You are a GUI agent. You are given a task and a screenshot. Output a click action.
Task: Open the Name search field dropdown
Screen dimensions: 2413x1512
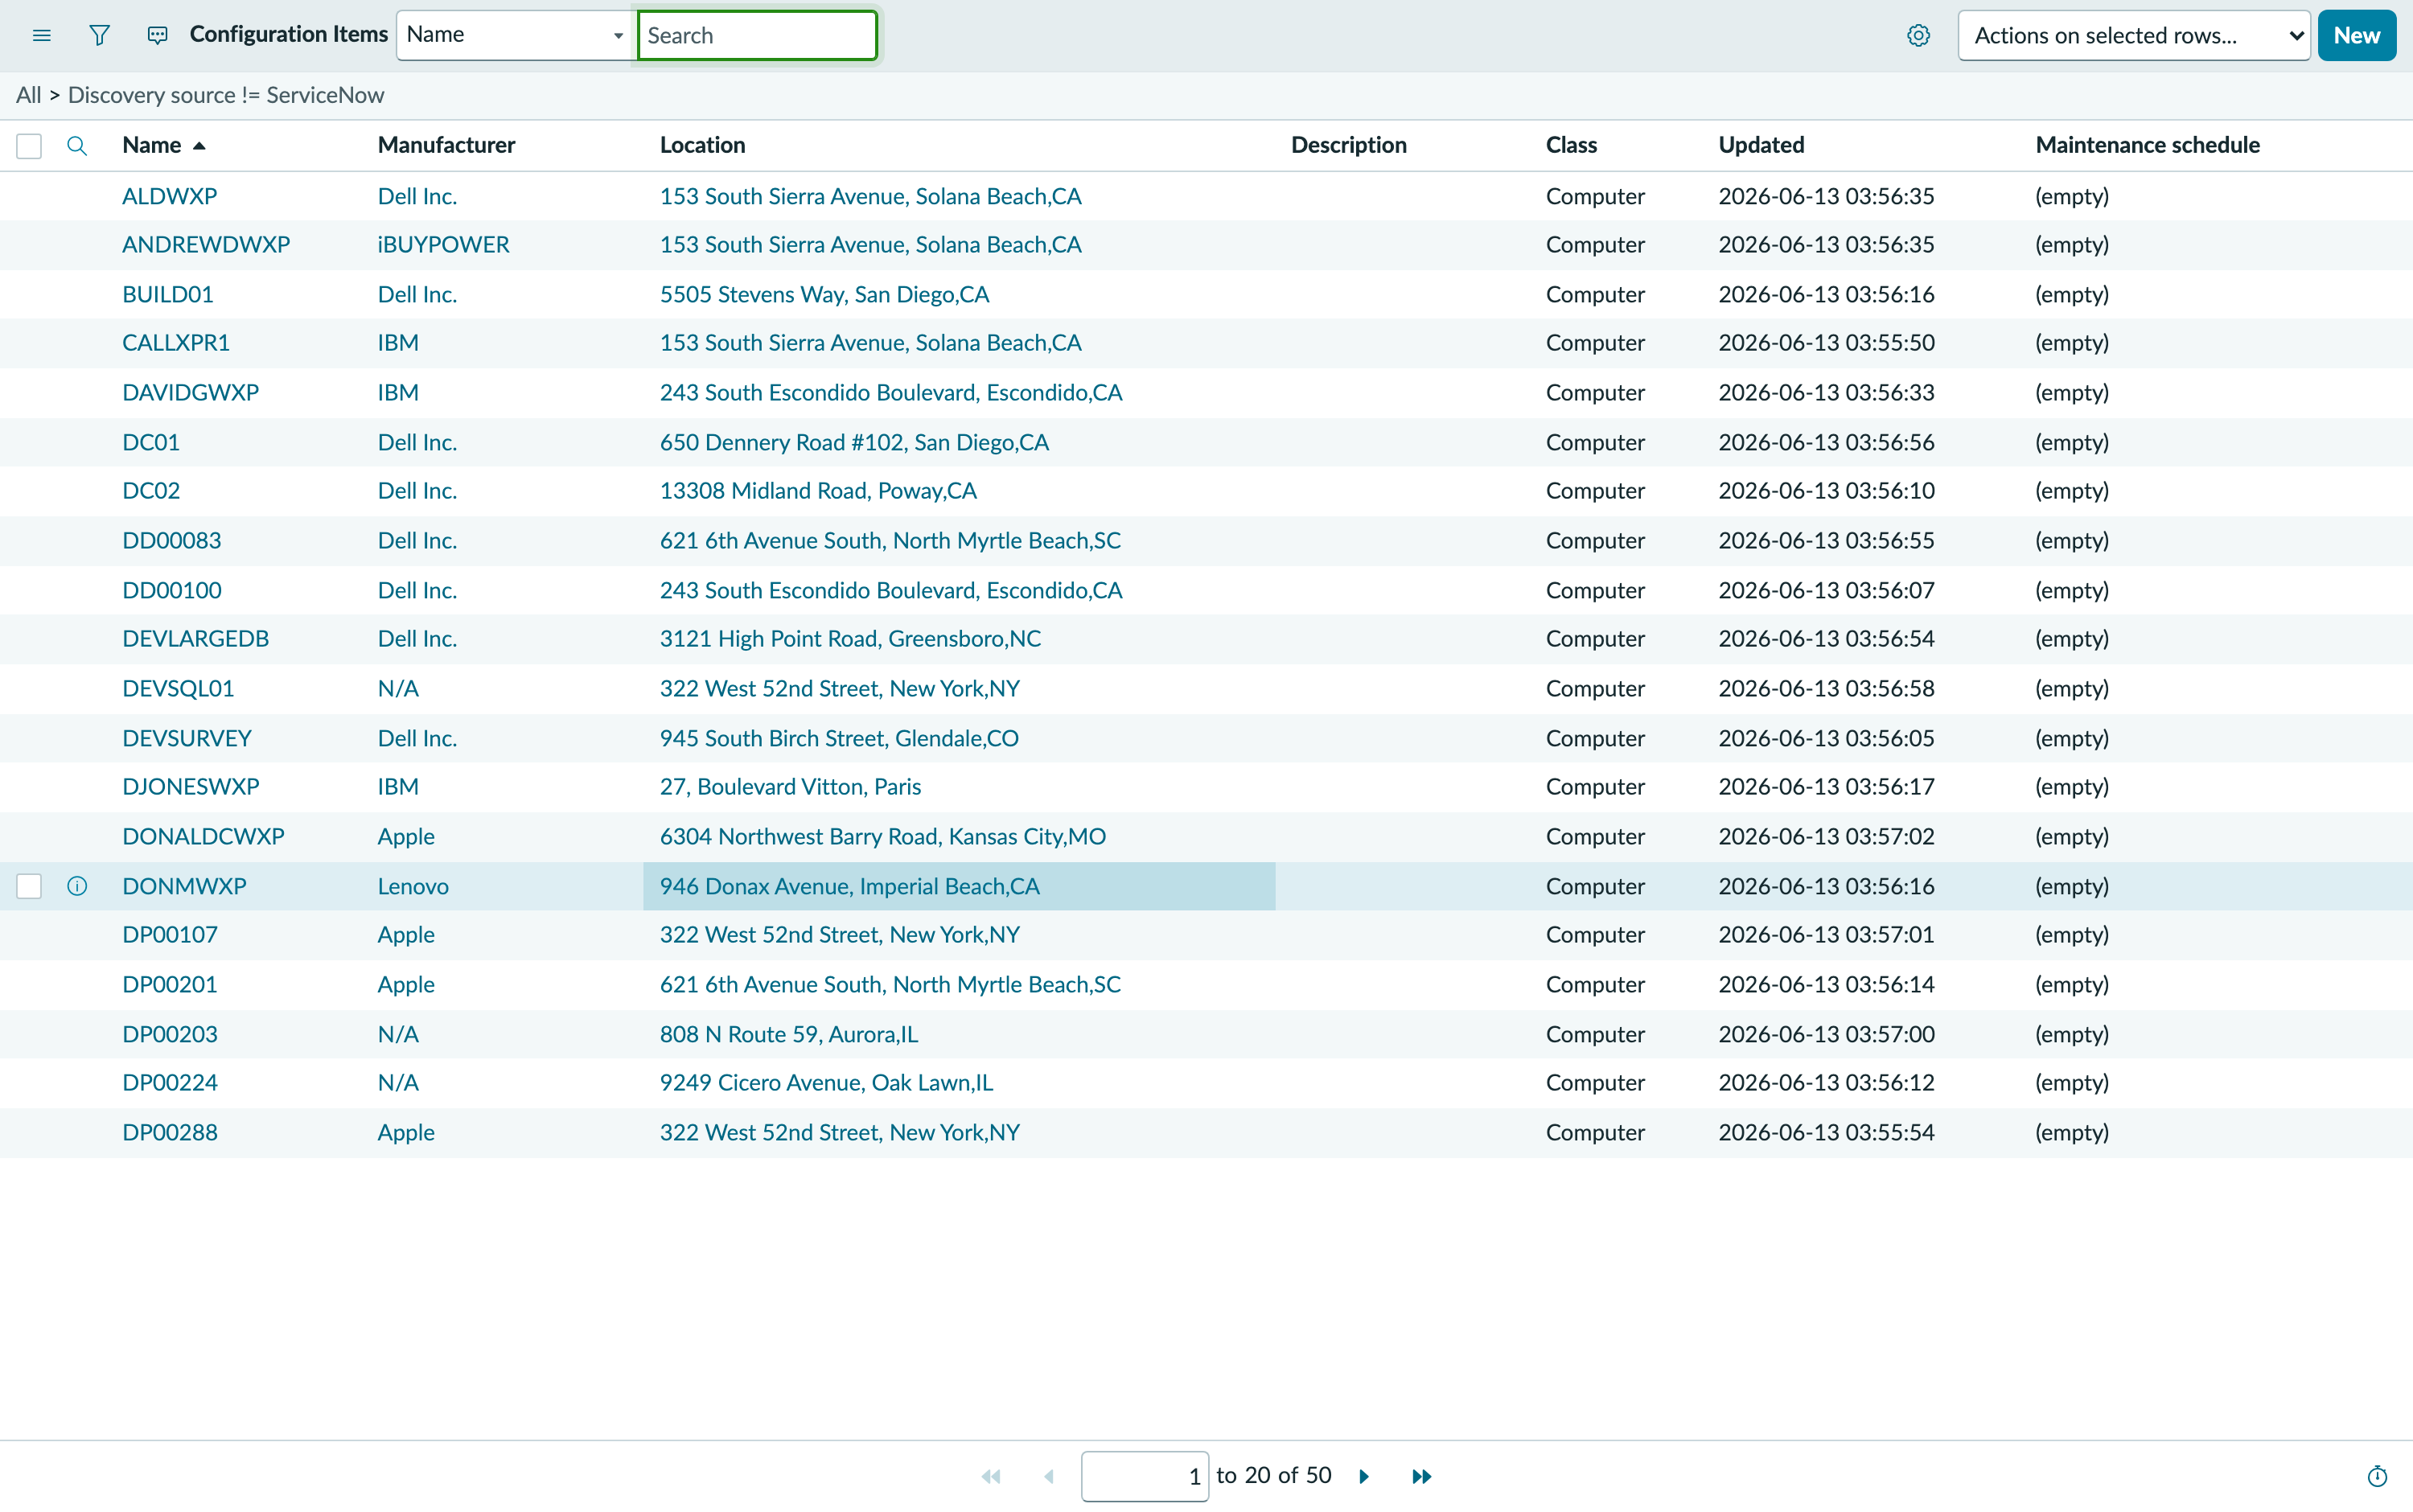tap(516, 35)
